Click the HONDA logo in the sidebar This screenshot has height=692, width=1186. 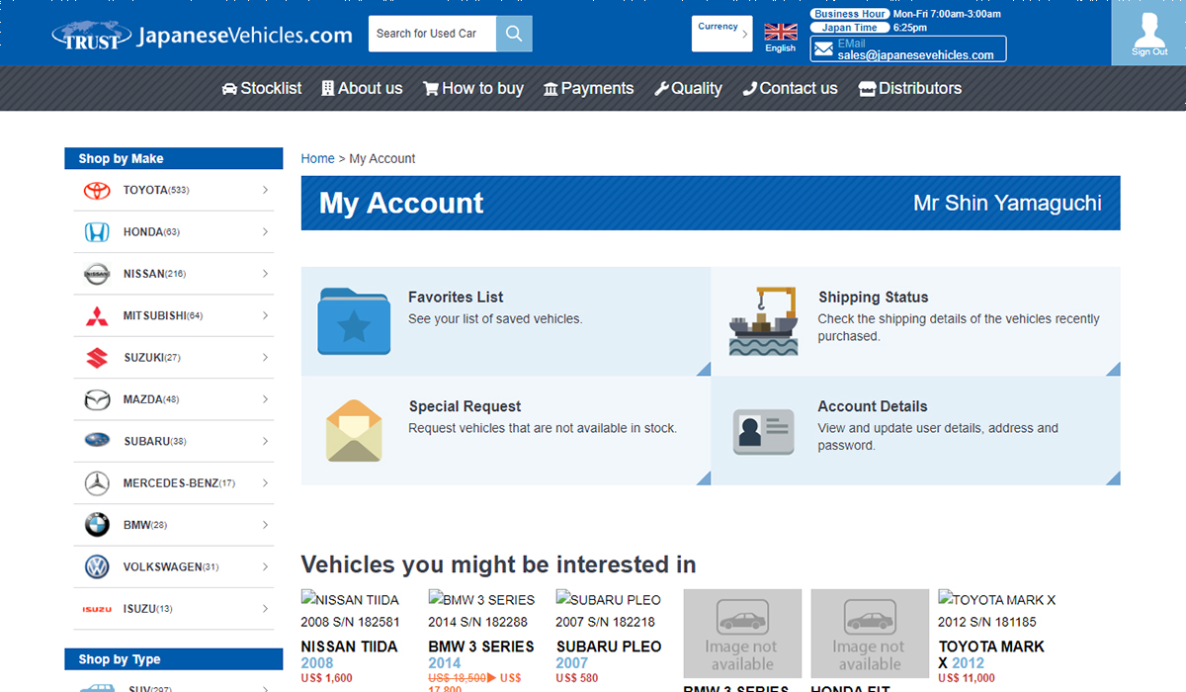point(96,231)
